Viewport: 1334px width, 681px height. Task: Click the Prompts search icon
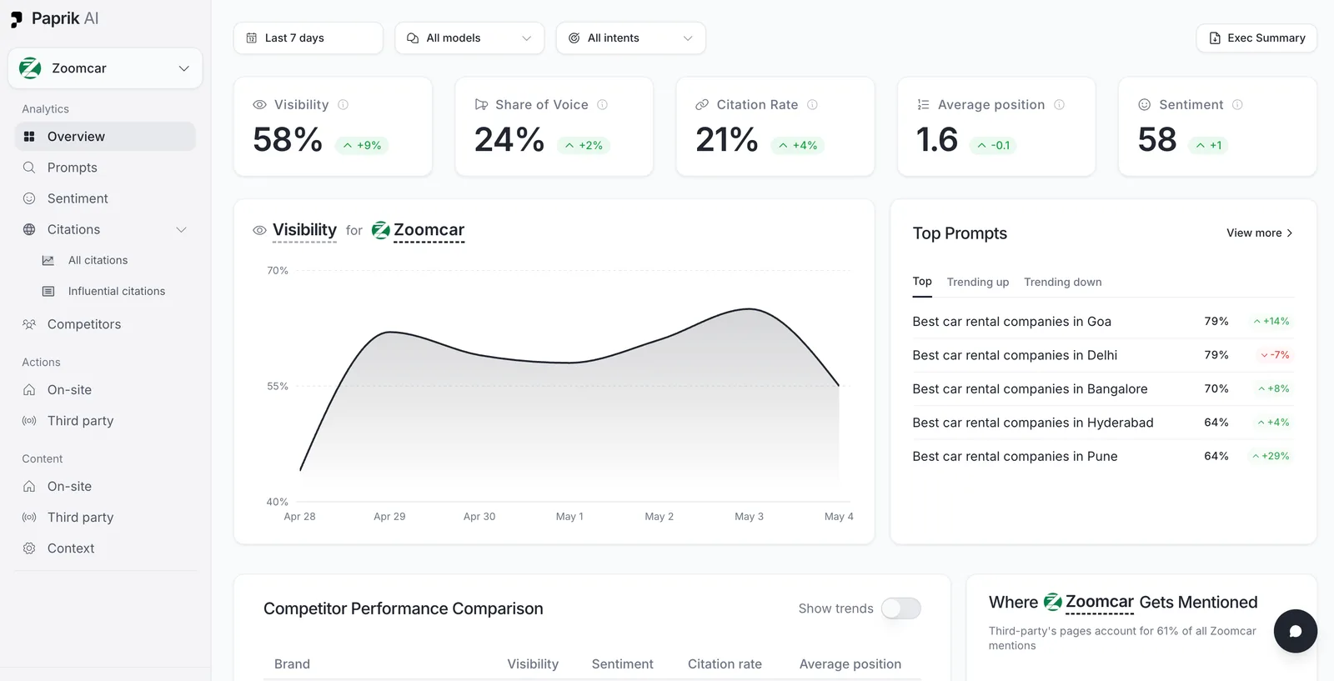pos(29,168)
